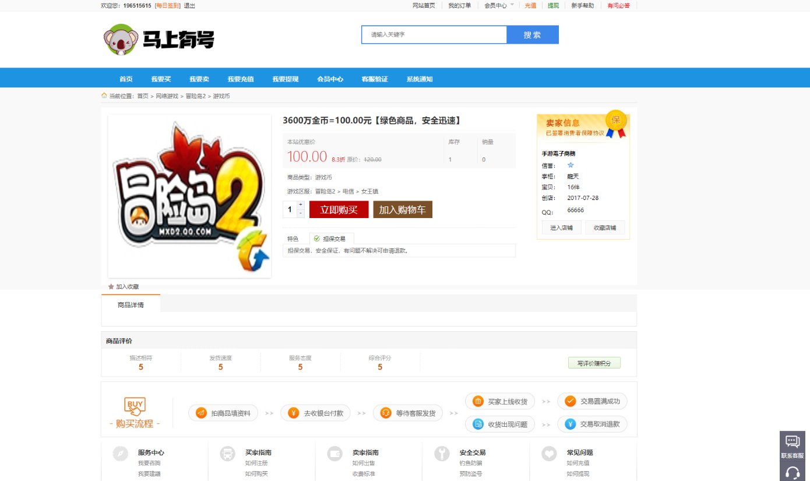Click the headset support icon
Image resolution: width=810 pixels, height=481 pixels.
(793, 472)
